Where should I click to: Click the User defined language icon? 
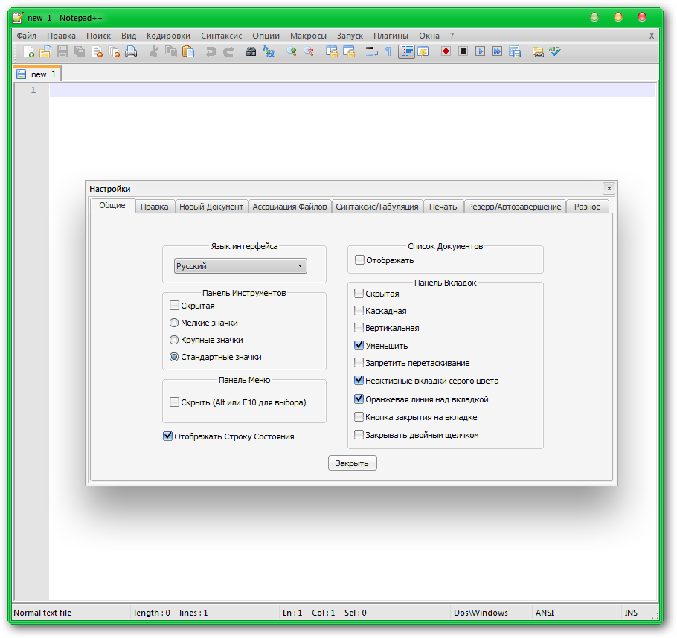click(x=423, y=52)
